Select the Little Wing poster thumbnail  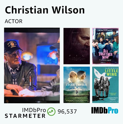coord(106,85)
